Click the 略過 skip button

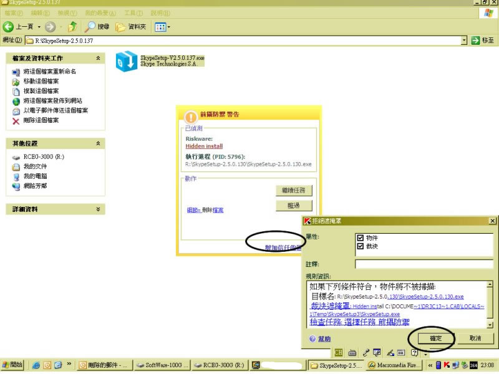click(x=294, y=206)
